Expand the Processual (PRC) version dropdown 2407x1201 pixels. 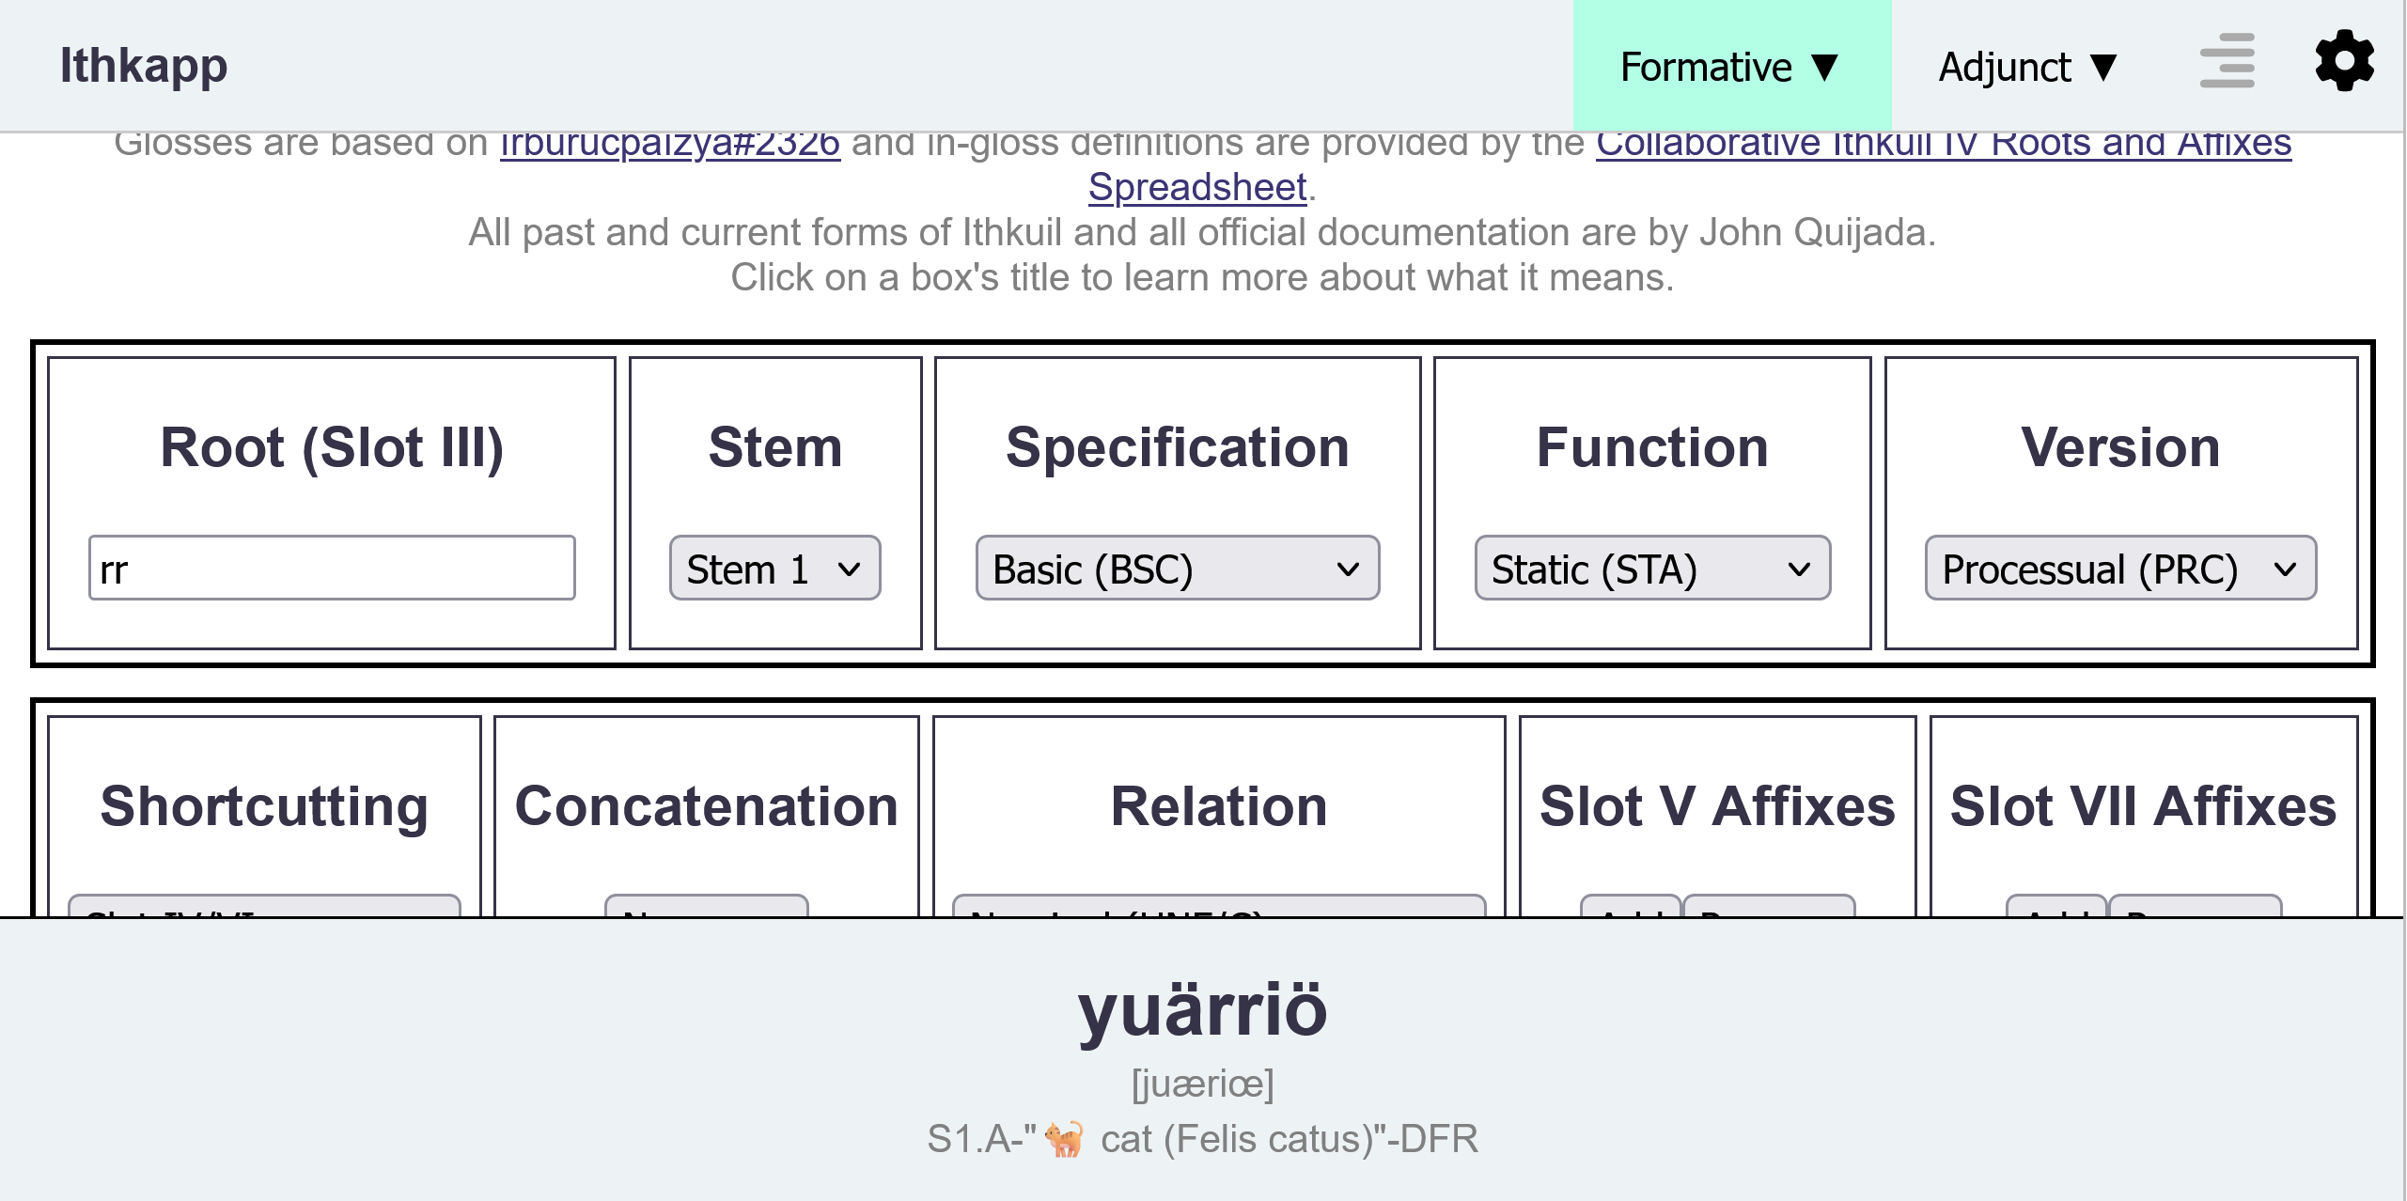[2120, 569]
